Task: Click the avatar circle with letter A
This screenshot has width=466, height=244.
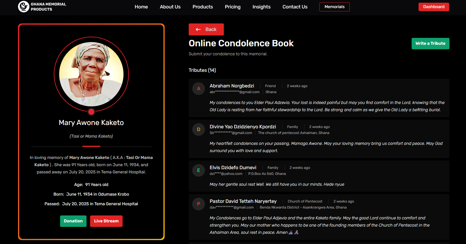Action: [199, 89]
